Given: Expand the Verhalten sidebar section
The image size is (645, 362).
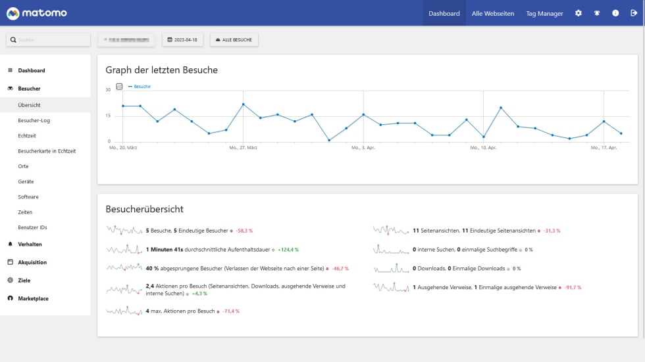Looking at the screenshot, I should tap(30, 244).
